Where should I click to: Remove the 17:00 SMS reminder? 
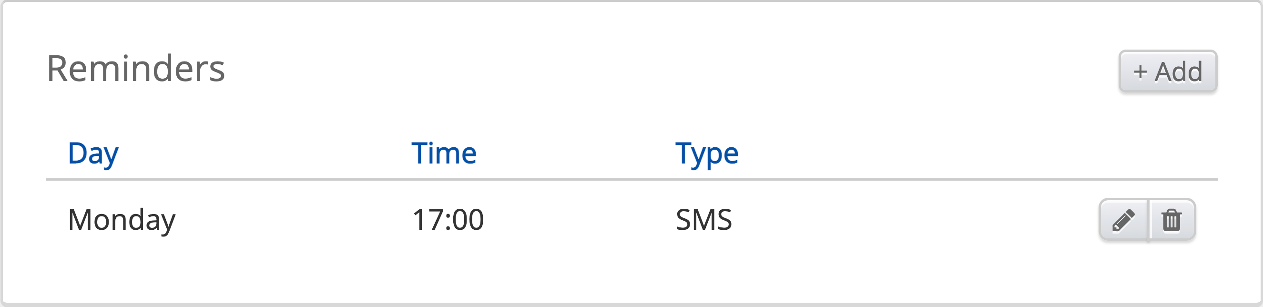click(x=1171, y=220)
